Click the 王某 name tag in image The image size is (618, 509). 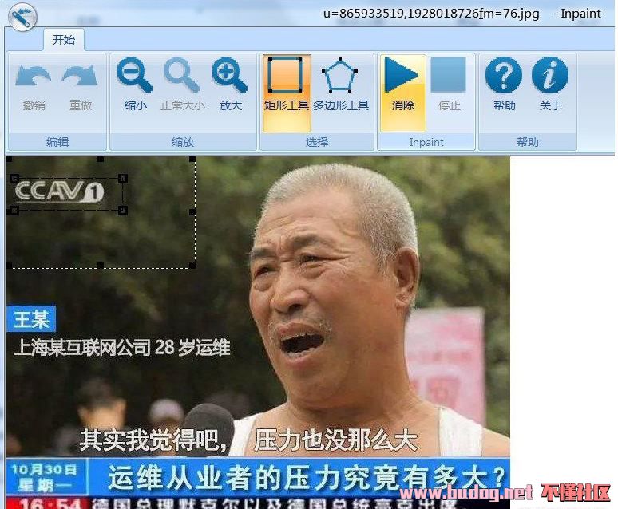[x=31, y=320]
